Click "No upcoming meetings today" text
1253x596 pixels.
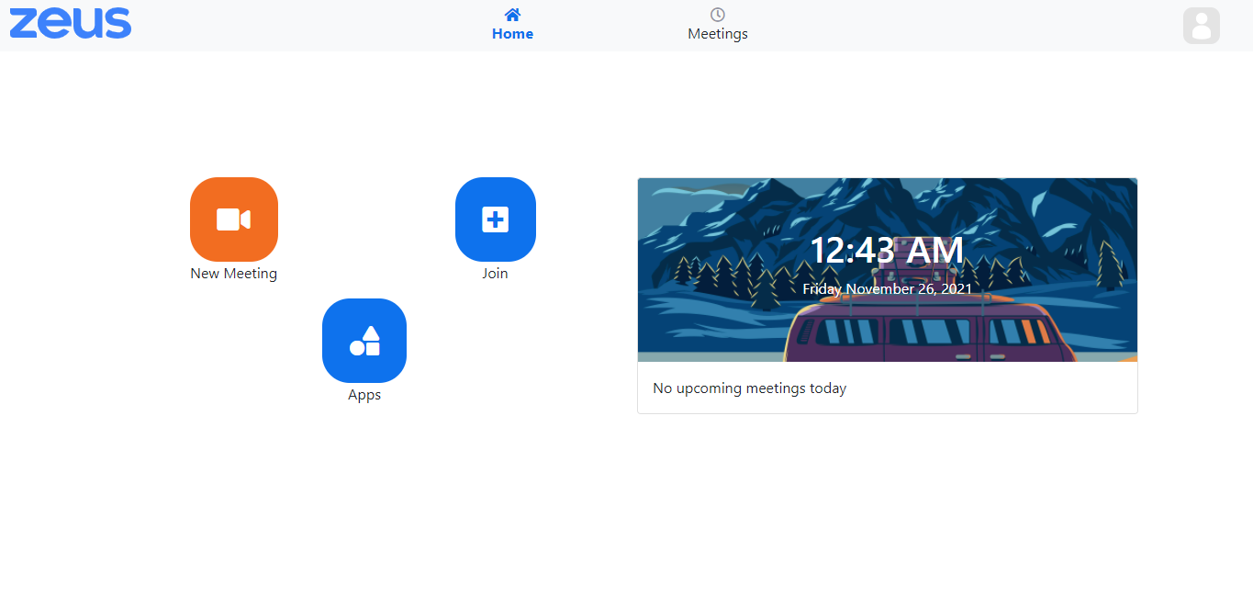[x=749, y=388]
